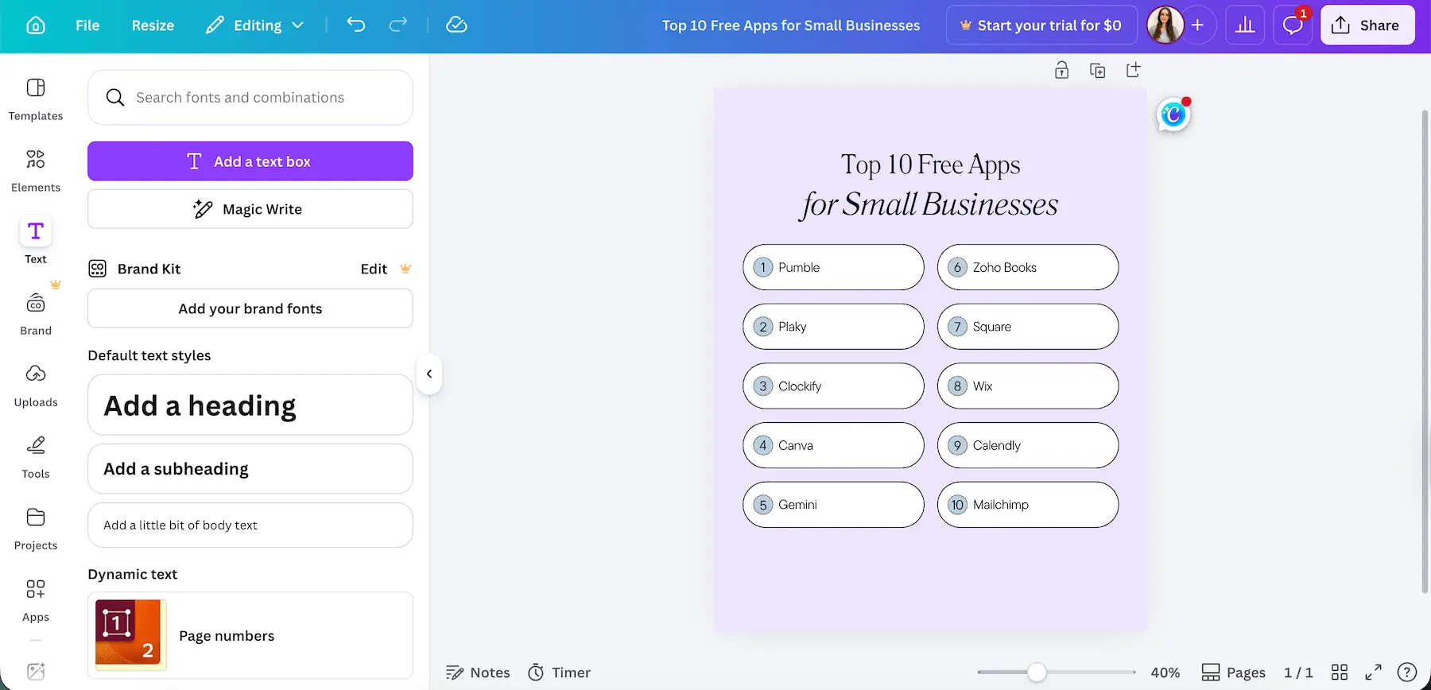
Task: Open the Timer
Action: [x=560, y=673]
